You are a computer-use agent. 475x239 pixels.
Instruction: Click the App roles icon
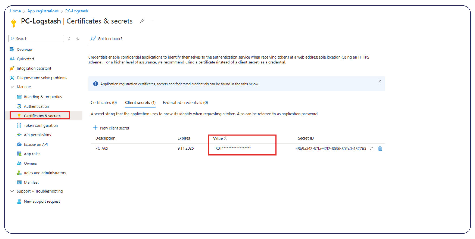tap(19, 154)
